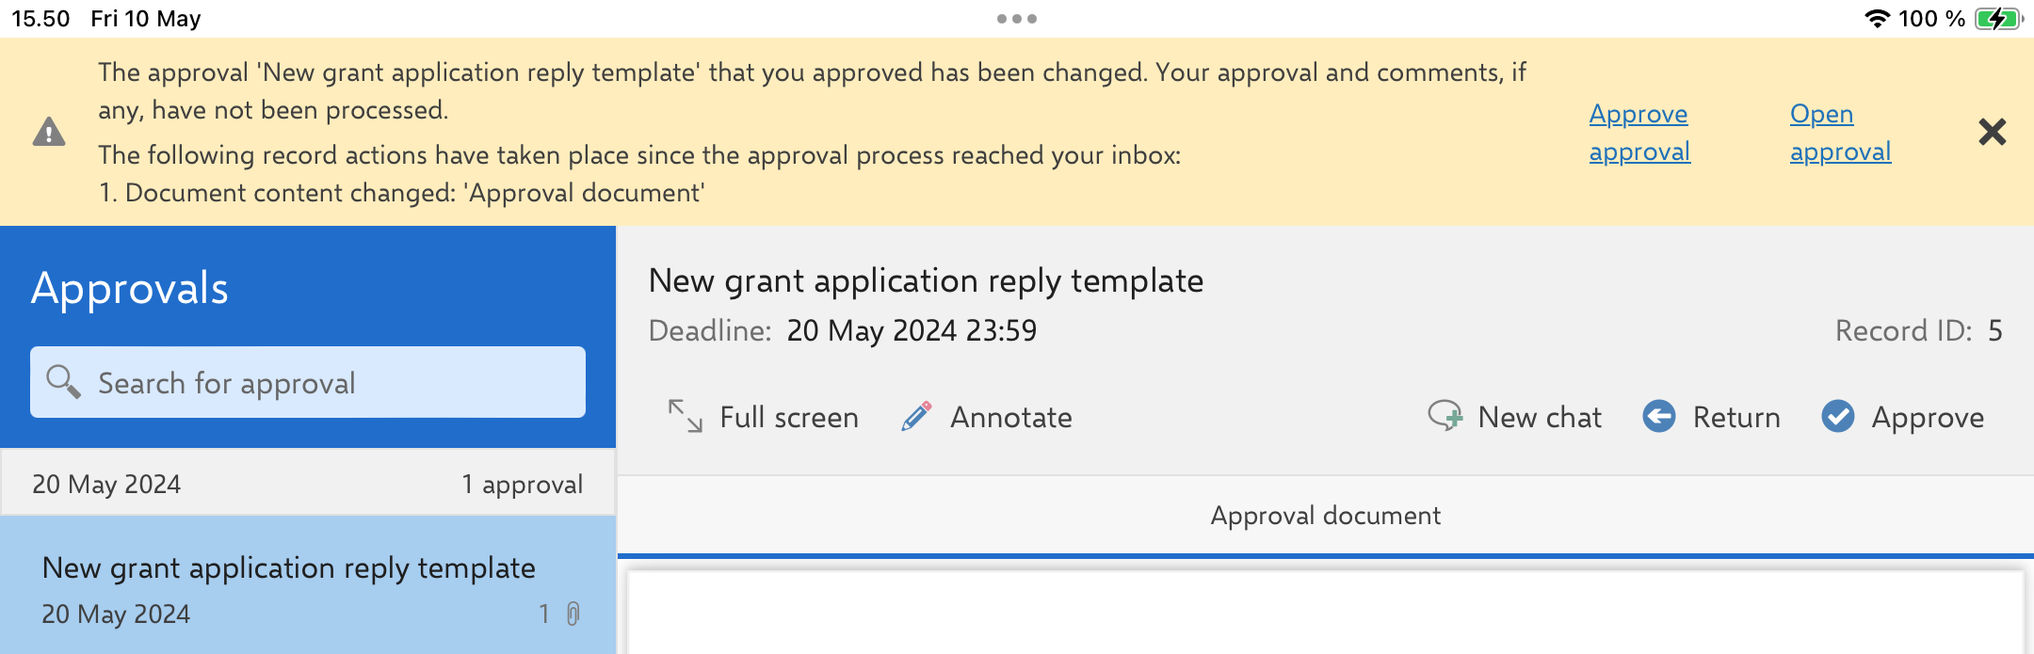Click the warning triangle icon
2034x654 pixels.
(x=49, y=132)
